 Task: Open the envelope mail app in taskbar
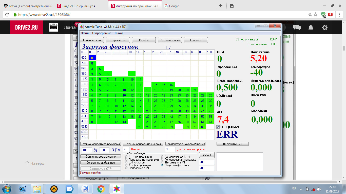[69, 189]
